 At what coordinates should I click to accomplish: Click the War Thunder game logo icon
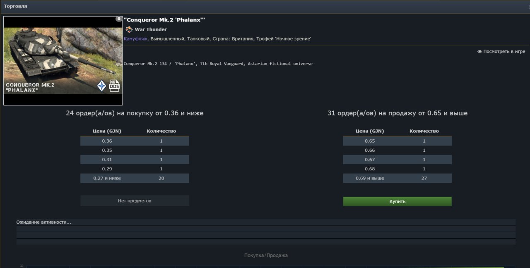pyautogui.click(x=129, y=29)
